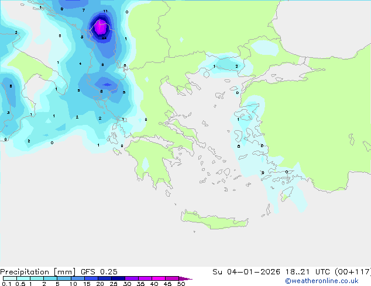Click the '3' precipitation value on map
371x286 pixels.
[8, 113]
